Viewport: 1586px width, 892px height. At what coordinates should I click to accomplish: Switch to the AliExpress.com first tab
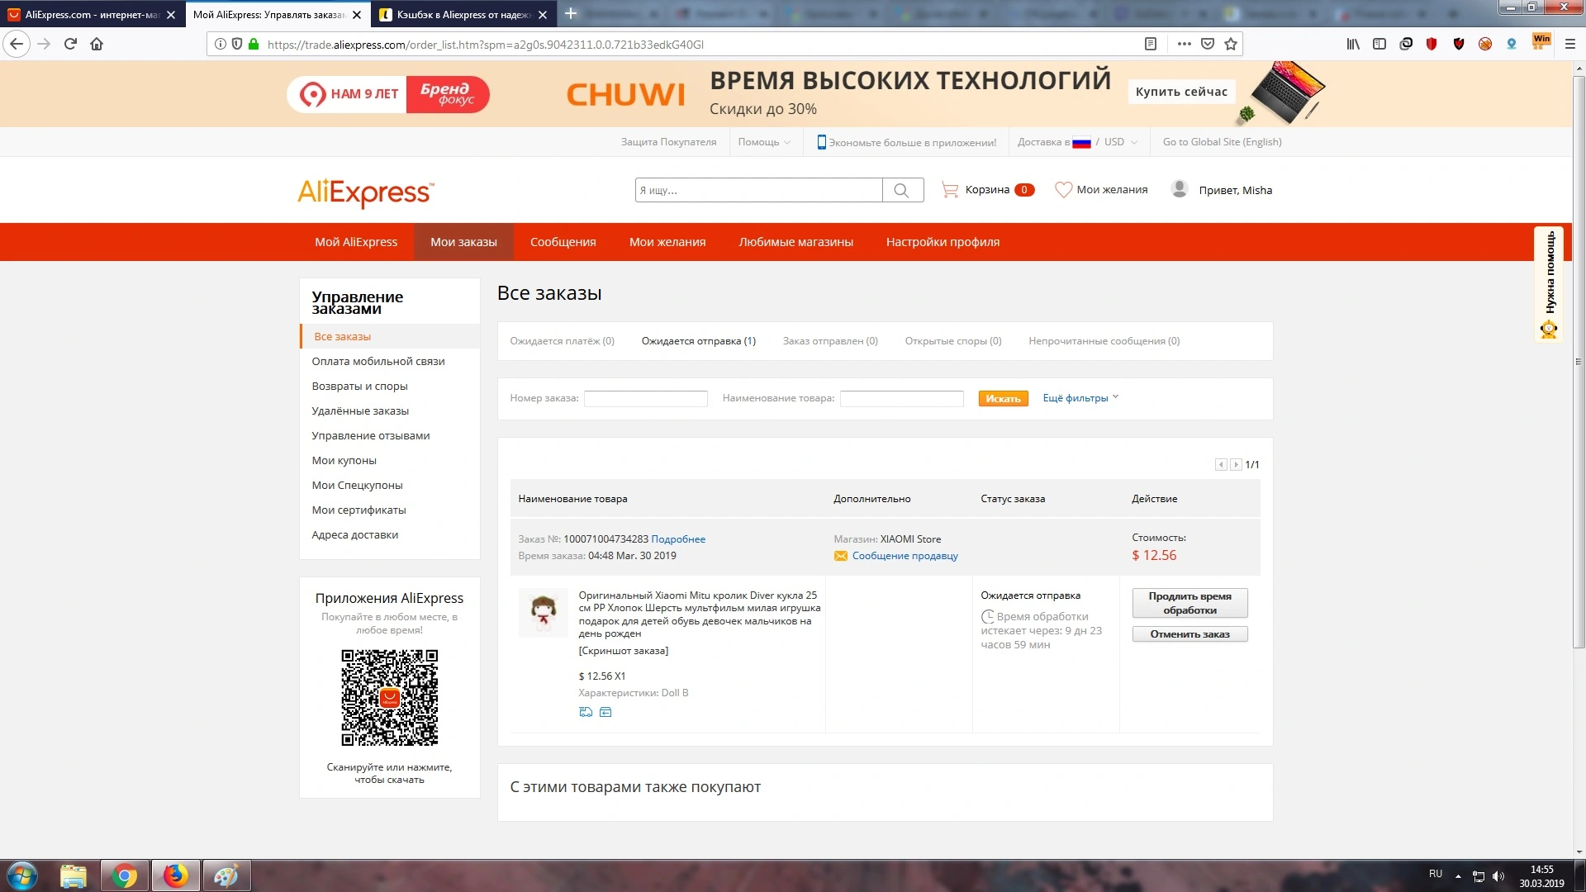click(x=91, y=15)
